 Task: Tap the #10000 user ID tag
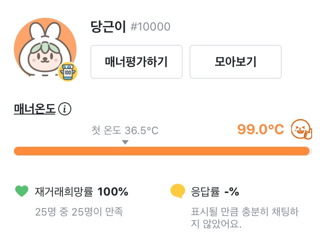tap(150, 27)
